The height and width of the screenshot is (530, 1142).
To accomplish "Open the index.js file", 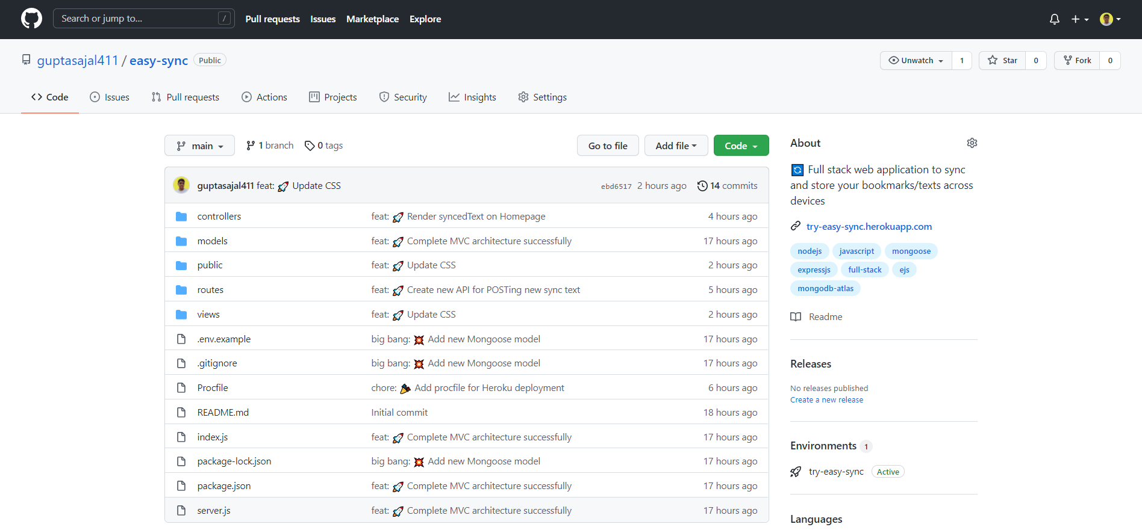I will [x=213, y=437].
